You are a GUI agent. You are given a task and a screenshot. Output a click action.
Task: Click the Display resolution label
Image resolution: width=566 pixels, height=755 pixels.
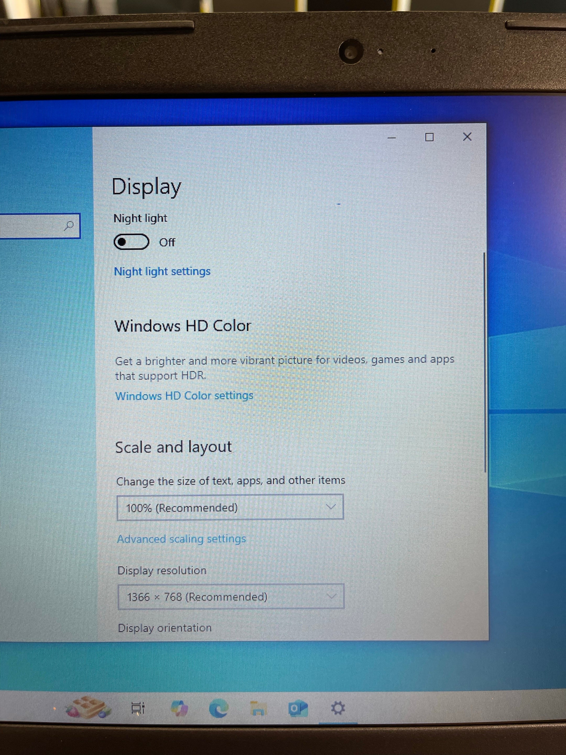162,571
